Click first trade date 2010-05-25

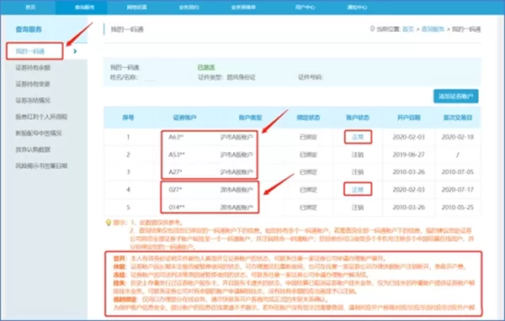click(x=458, y=208)
